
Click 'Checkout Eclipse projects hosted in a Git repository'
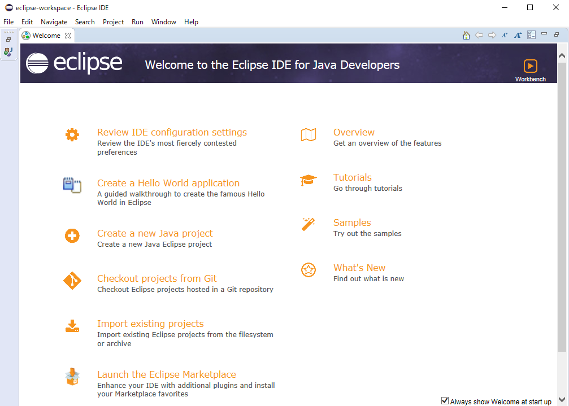[185, 290]
